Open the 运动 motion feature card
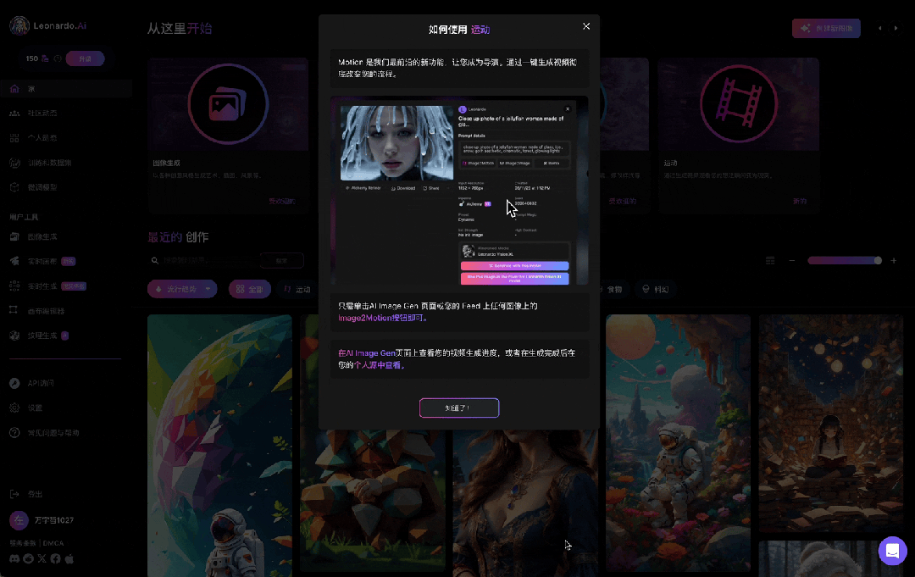915x577 pixels. pyautogui.click(x=738, y=136)
